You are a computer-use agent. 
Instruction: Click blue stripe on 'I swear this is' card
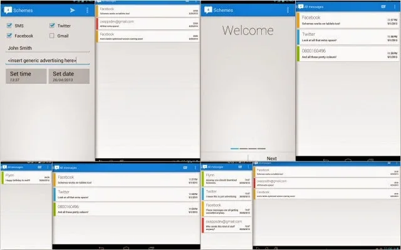pyautogui.click(x=202, y=194)
